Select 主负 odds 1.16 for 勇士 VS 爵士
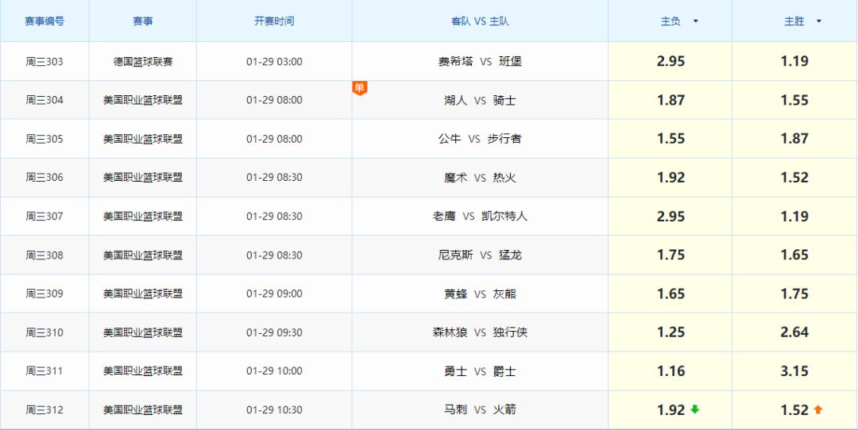Image resolution: width=858 pixels, height=430 pixels. [x=671, y=371]
